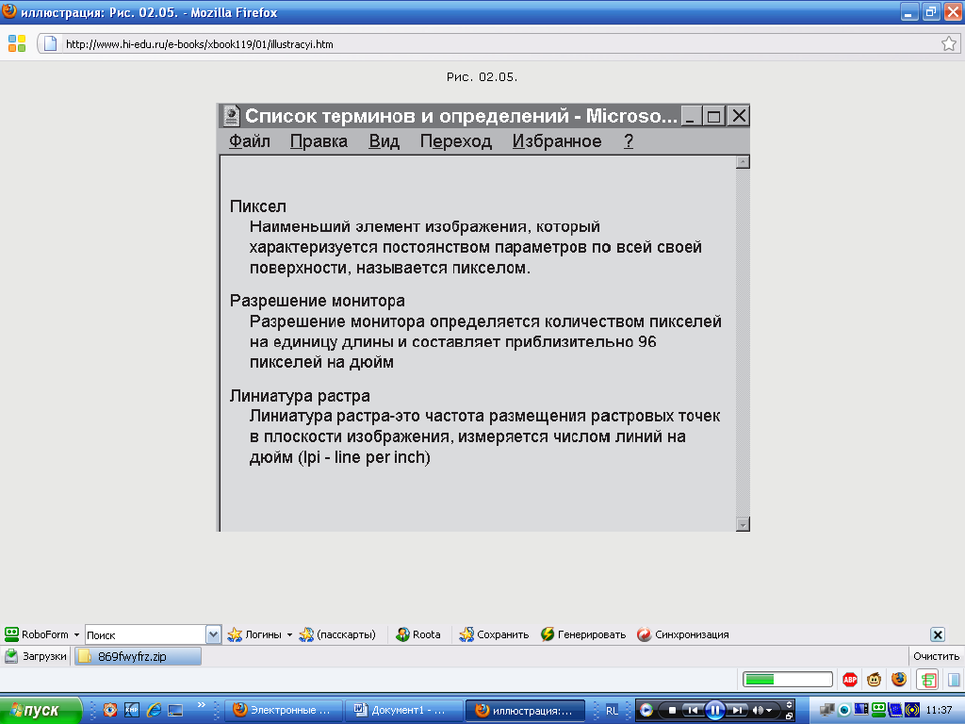Switch to the Электронные Firefox taskbar window
The width and height of the screenshot is (965, 724).
point(283,710)
